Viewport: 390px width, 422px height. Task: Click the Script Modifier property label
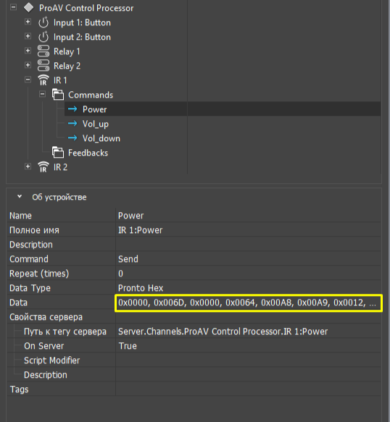click(x=51, y=360)
